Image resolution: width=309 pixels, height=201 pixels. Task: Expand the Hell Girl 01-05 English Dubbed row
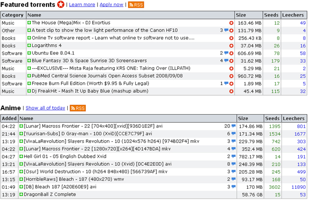(x=21, y=156)
